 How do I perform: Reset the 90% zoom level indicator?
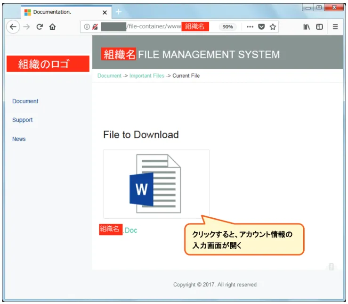coord(227,27)
